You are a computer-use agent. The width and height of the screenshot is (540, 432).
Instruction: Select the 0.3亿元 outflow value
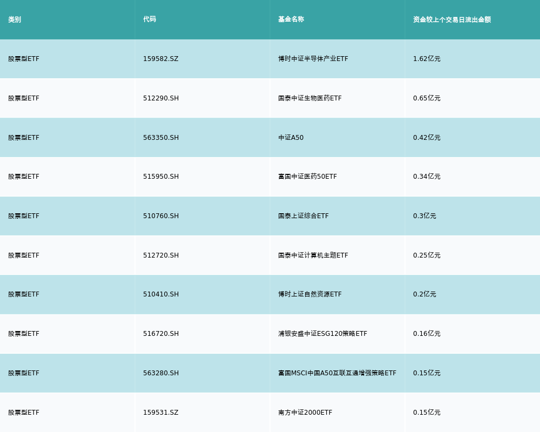tap(424, 216)
